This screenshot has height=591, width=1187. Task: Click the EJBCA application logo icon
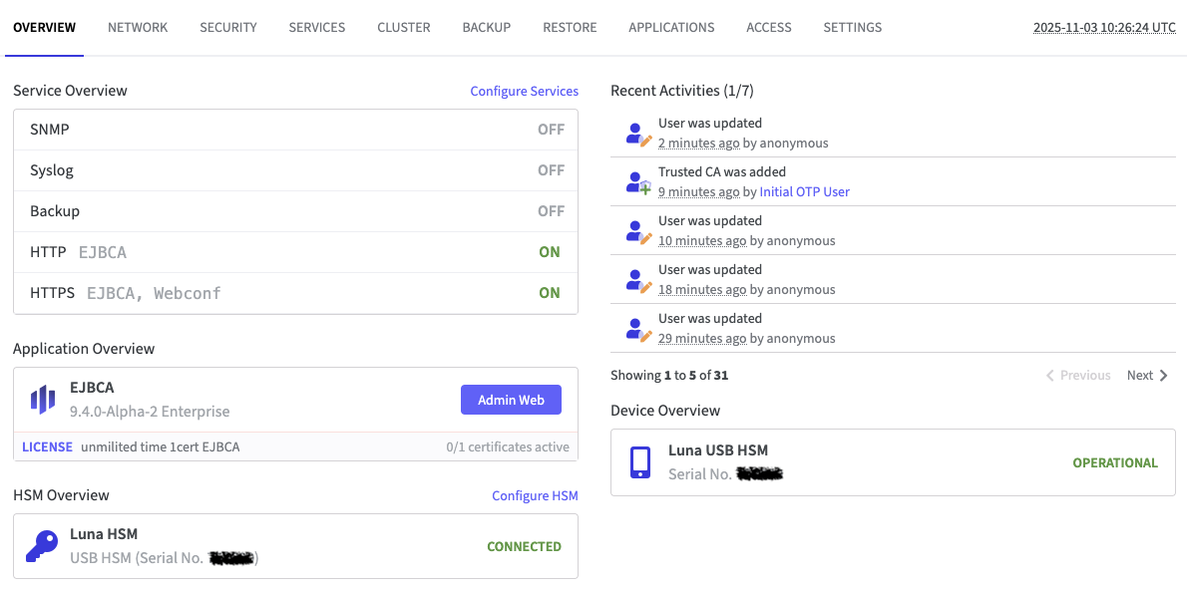[42, 400]
